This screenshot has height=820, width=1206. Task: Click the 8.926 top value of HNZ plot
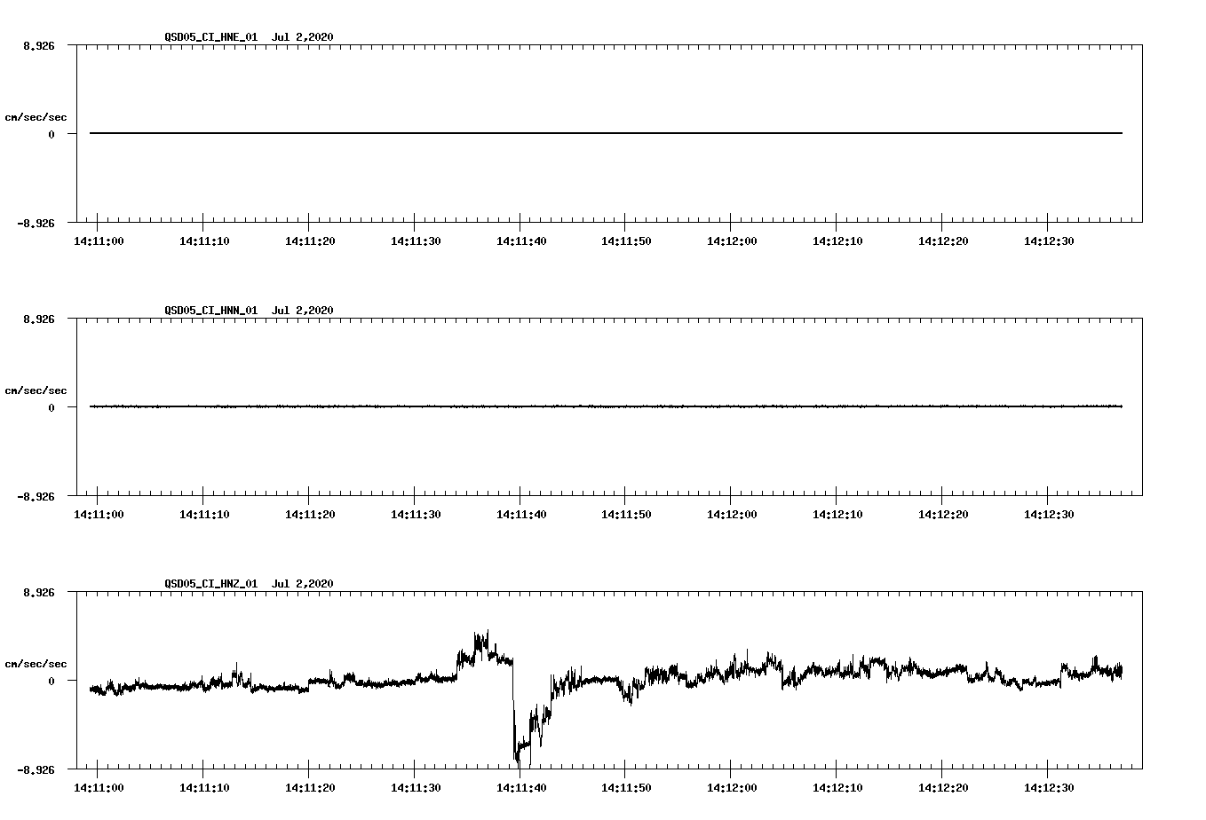click(39, 593)
